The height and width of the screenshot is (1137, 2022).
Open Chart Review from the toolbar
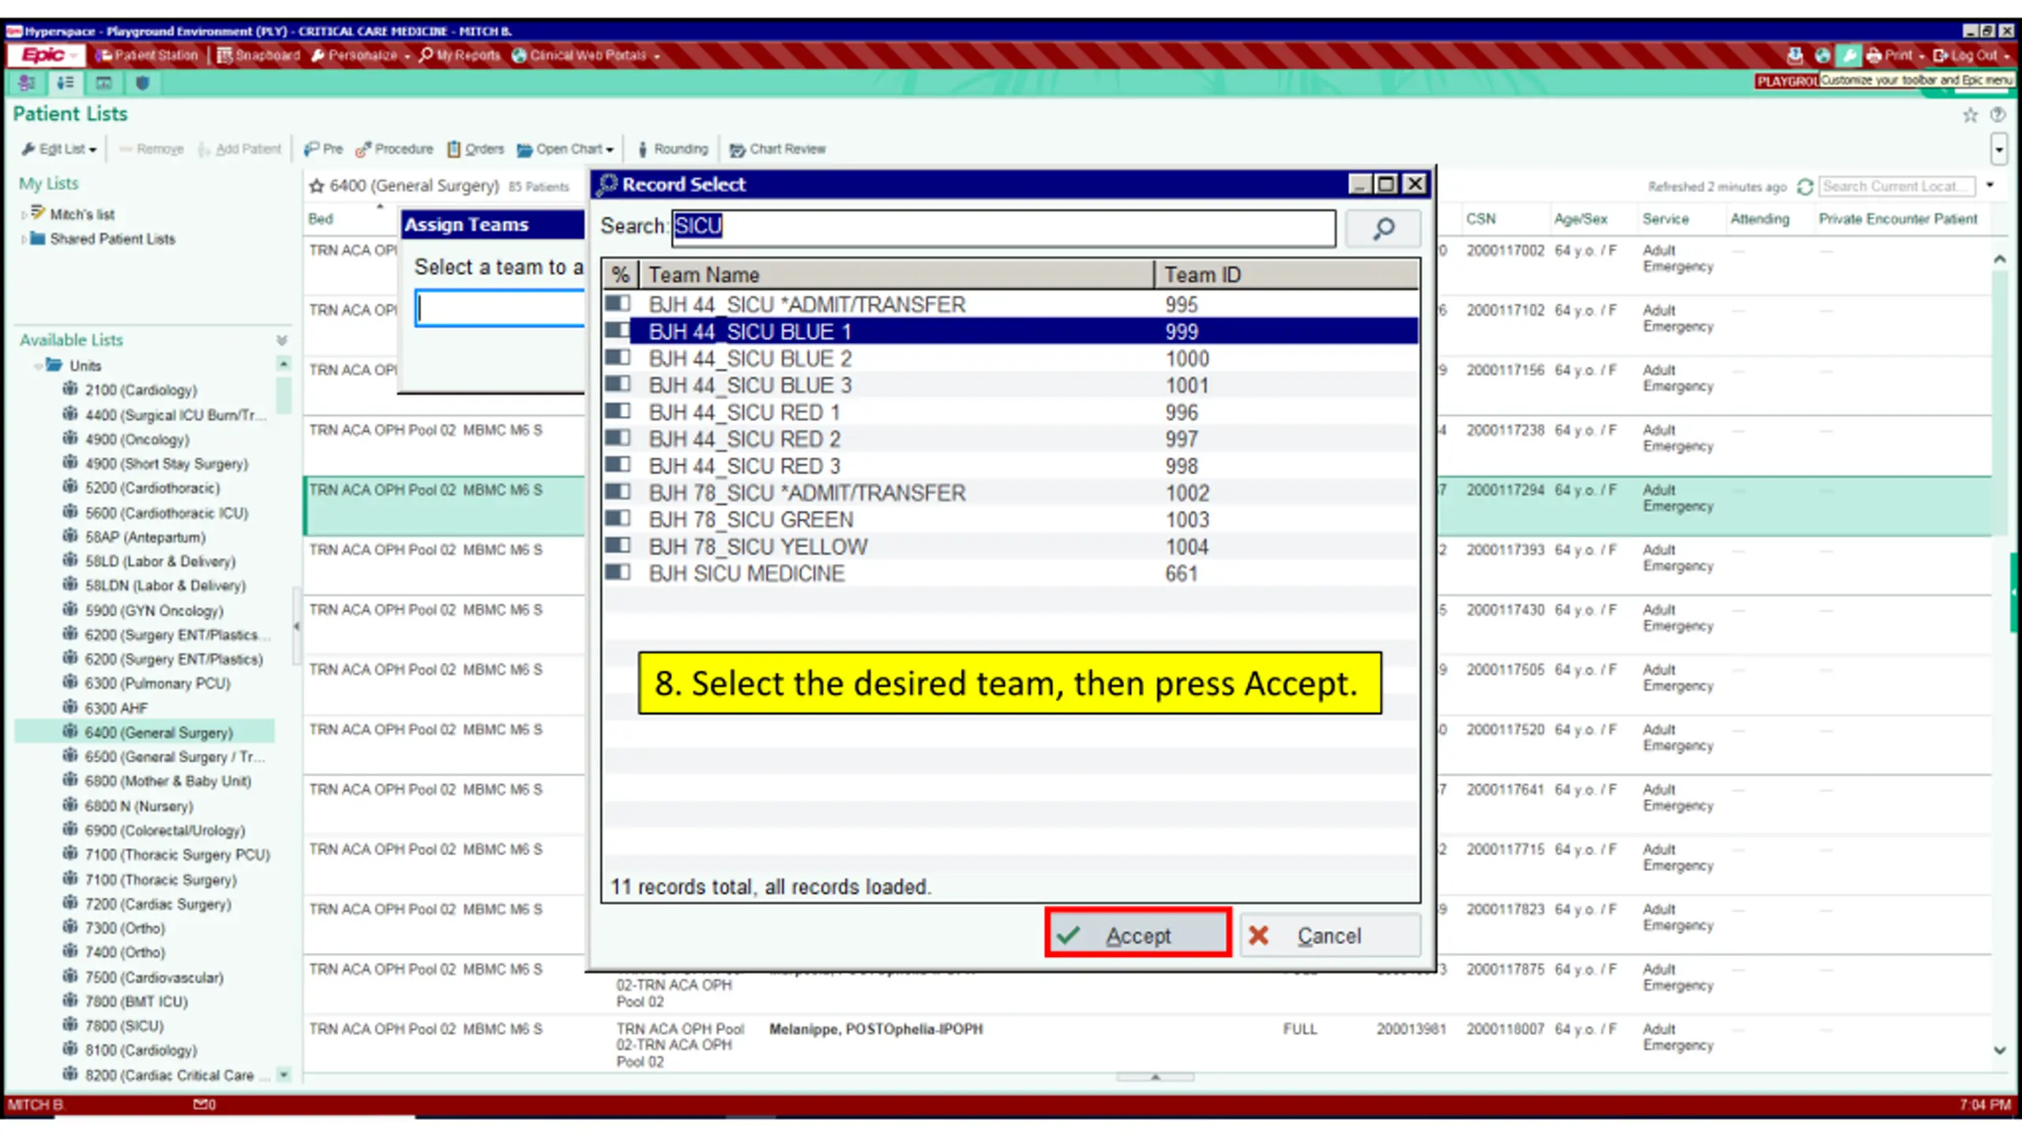[777, 148]
